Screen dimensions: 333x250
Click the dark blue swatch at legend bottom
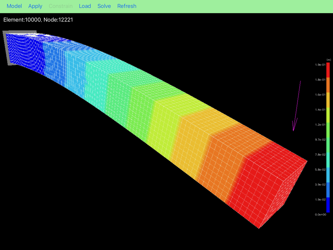click(x=328, y=205)
